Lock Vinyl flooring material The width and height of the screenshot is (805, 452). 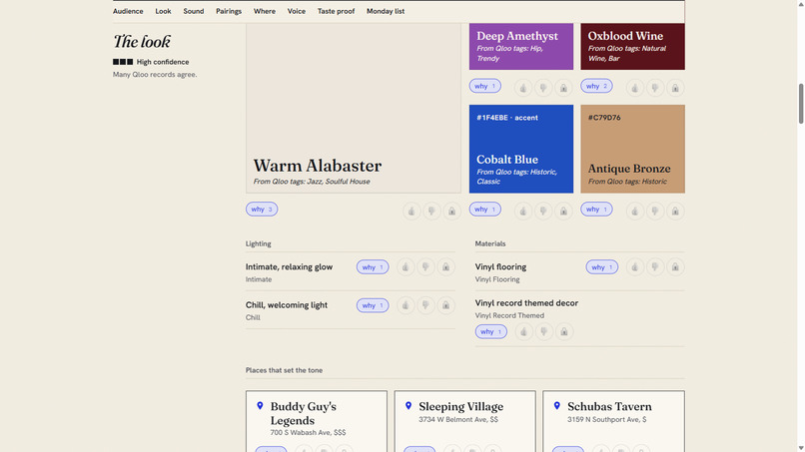(x=675, y=266)
